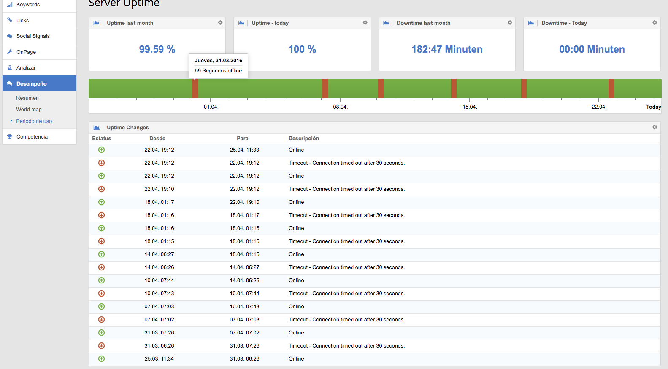Open settings gear on Uptime last month widget
Viewport: 668px width, 369px height.
[x=220, y=23]
